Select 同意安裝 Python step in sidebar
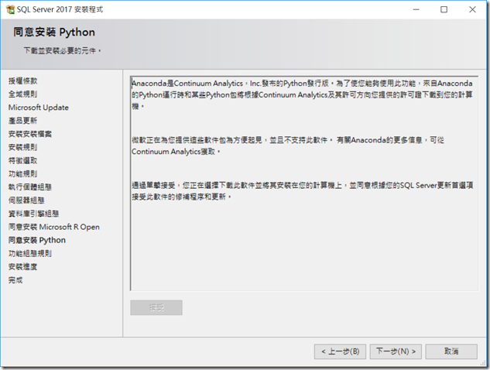490x370 pixels. click(37, 240)
